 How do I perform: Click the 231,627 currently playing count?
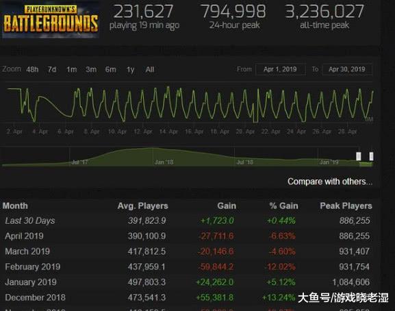coord(143,12)
